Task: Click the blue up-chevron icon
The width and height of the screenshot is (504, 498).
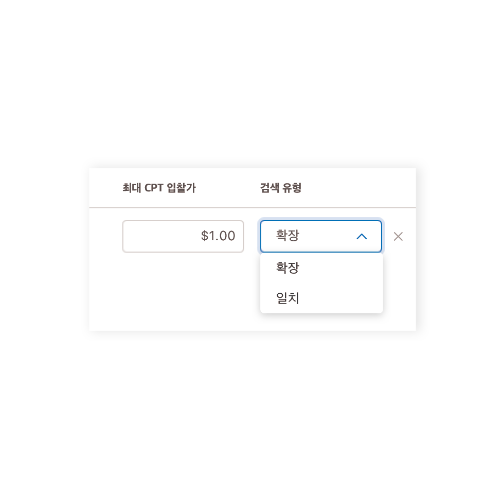Action: (362, 237)
